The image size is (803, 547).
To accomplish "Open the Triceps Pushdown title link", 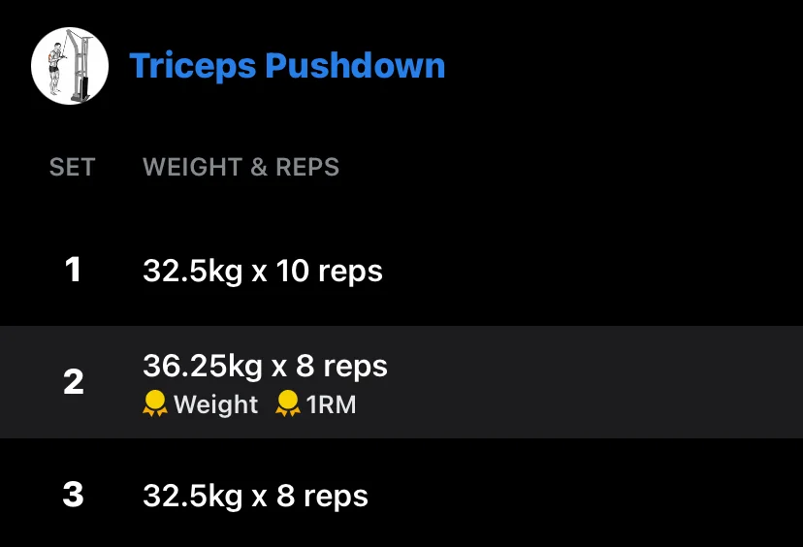I will coord(287,67).
